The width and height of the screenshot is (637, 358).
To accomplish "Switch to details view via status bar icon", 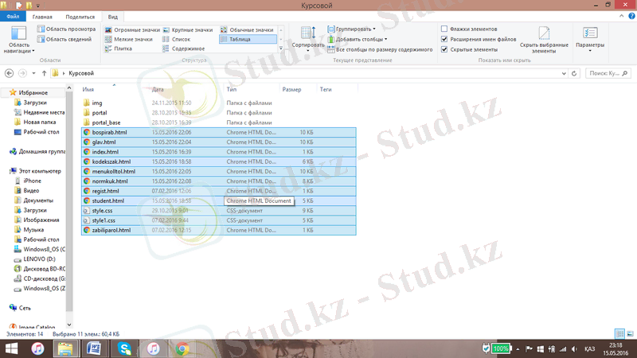I will pos(620,334).
